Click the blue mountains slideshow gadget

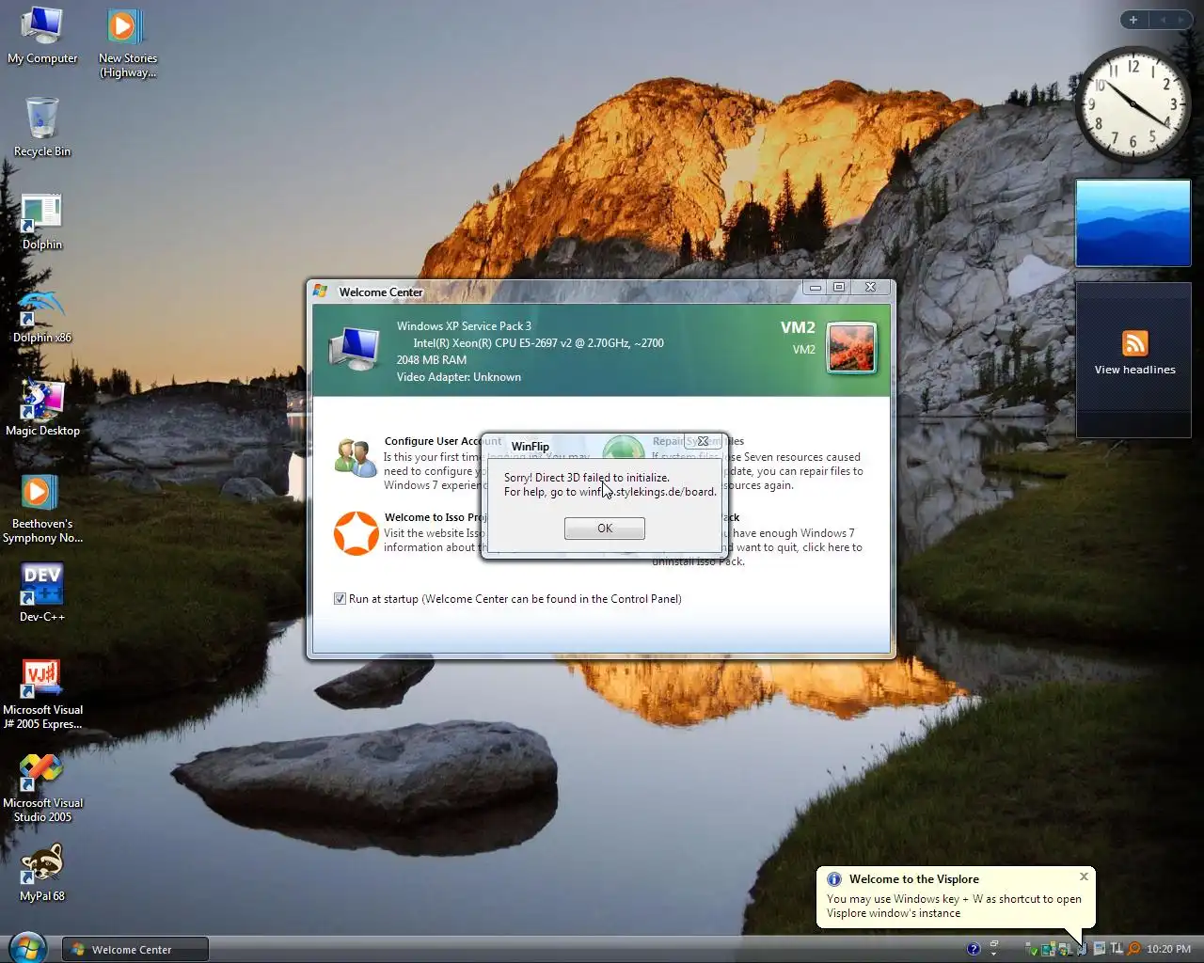point(1133,224)
